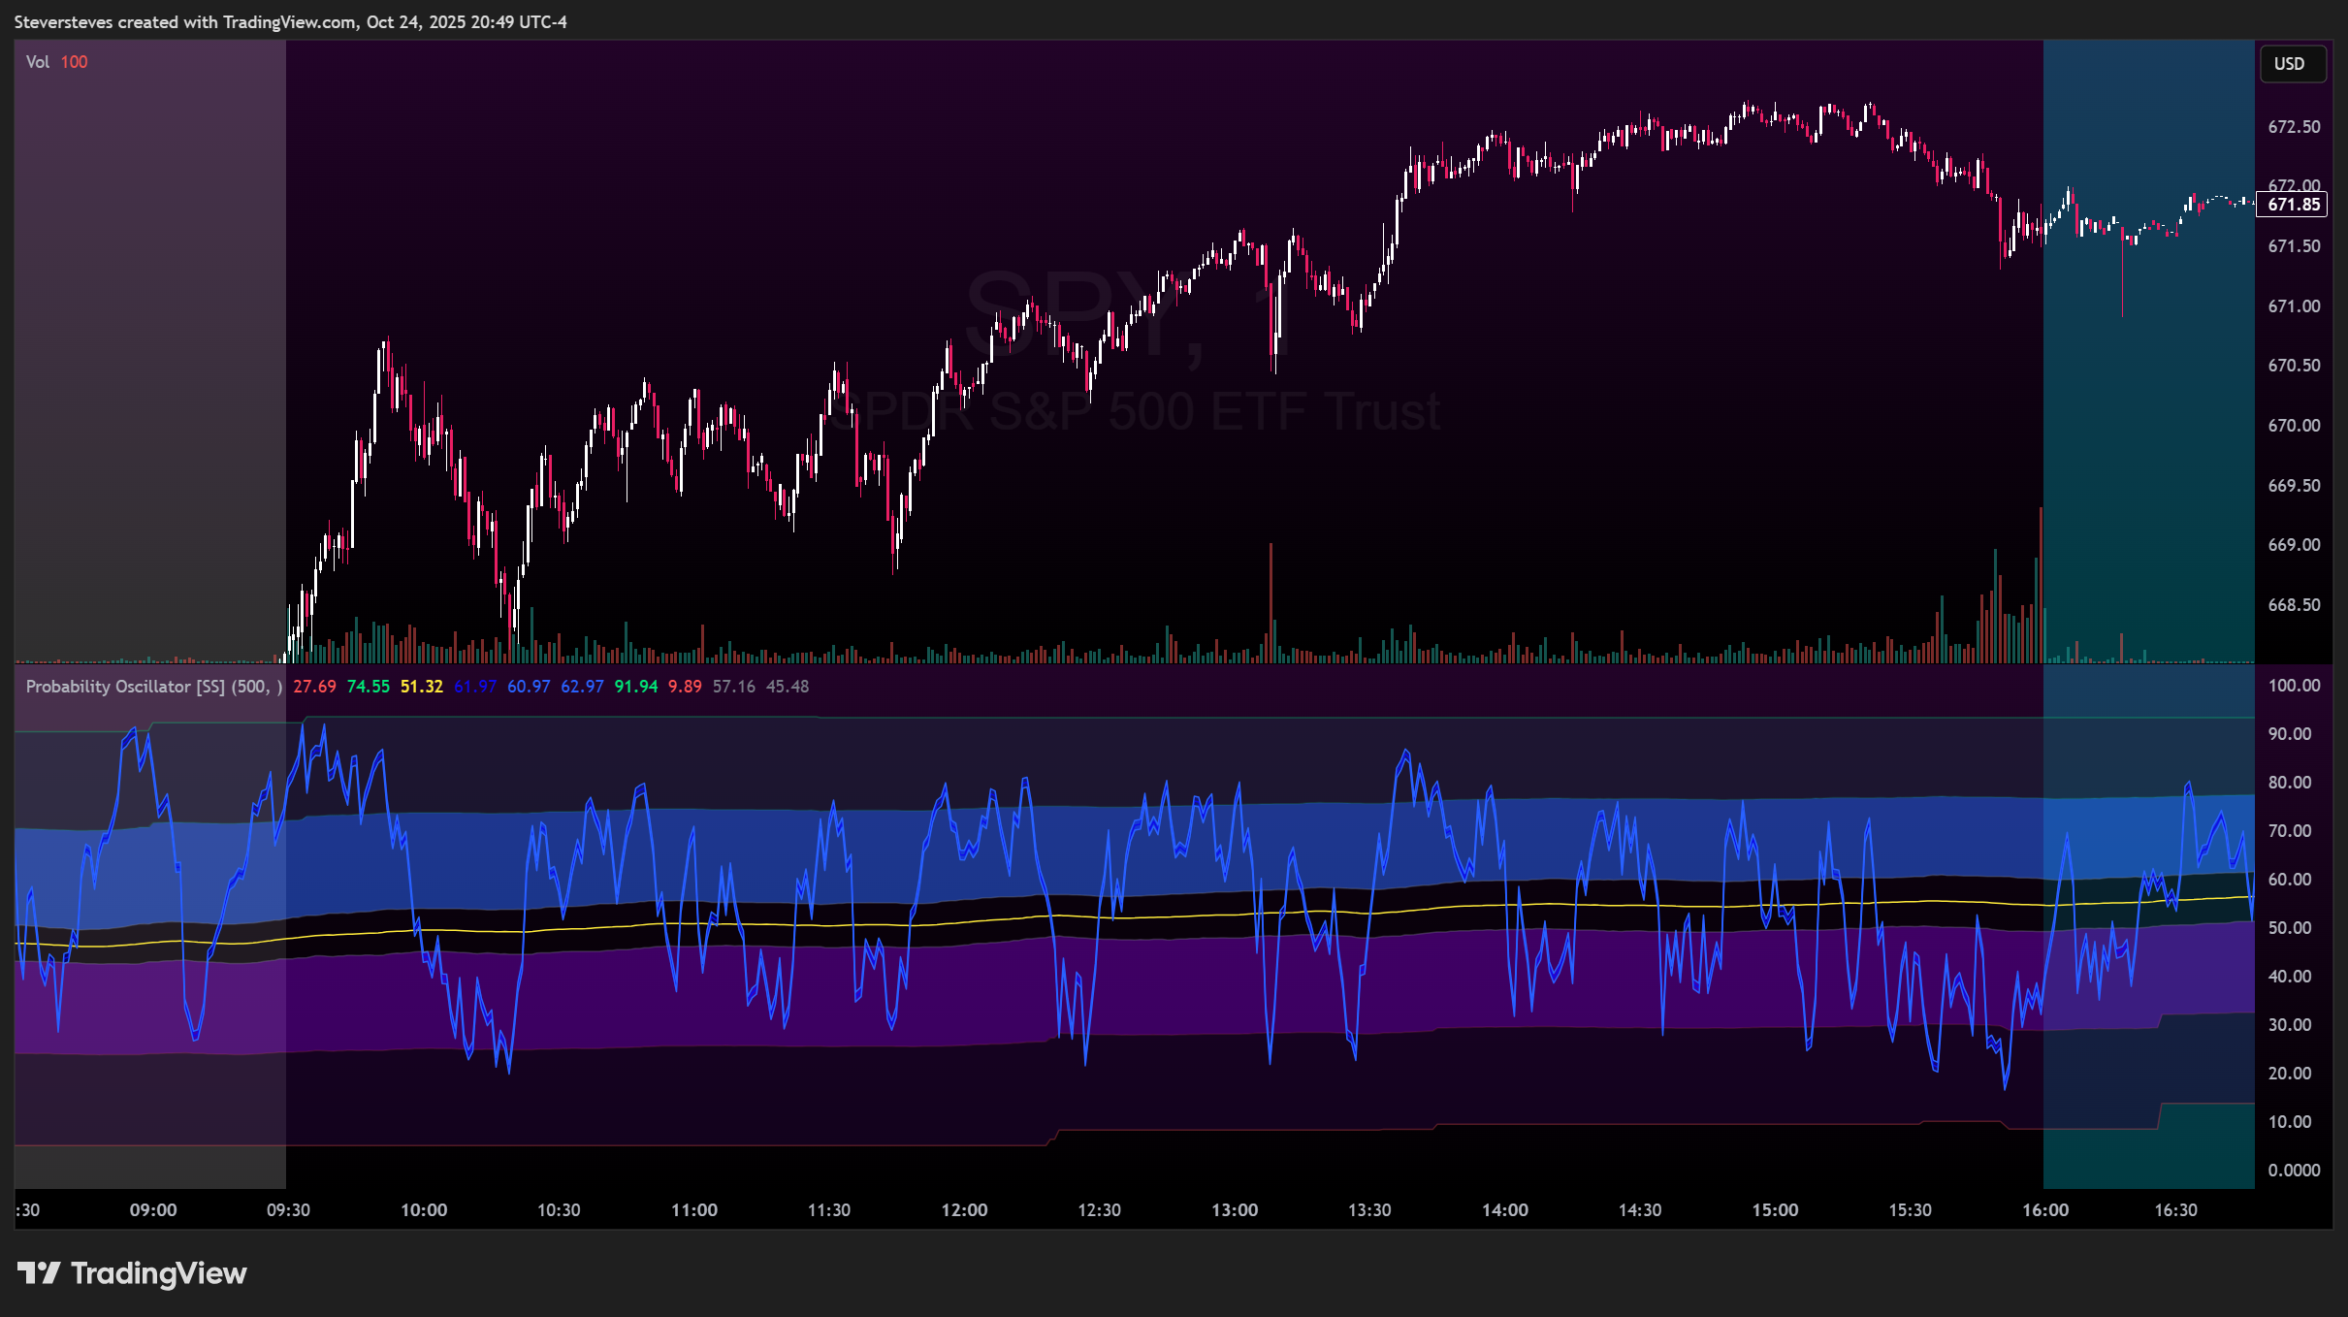This screenshot has width=2348, height=1317.
Task: Click the 09:30 time axis label
Action: [289, 1210]
